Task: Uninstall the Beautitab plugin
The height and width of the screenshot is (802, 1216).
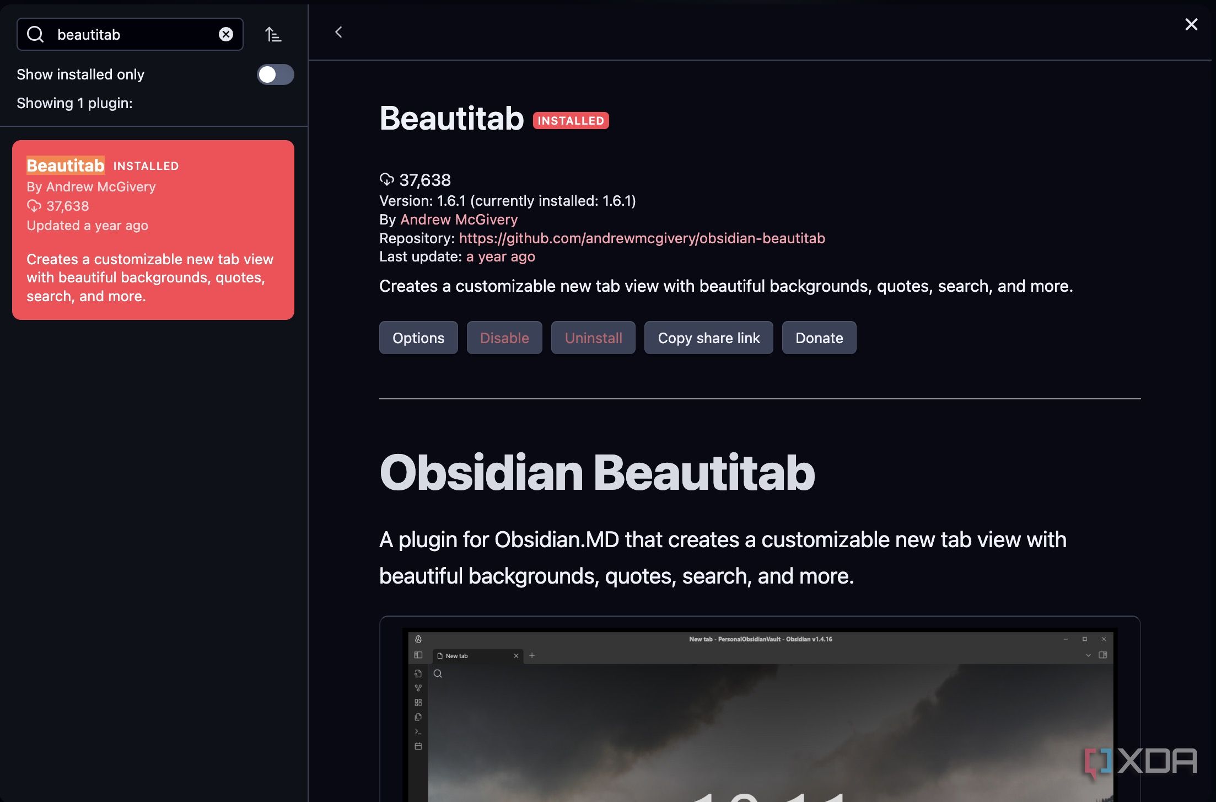Action: coord(593,338)
